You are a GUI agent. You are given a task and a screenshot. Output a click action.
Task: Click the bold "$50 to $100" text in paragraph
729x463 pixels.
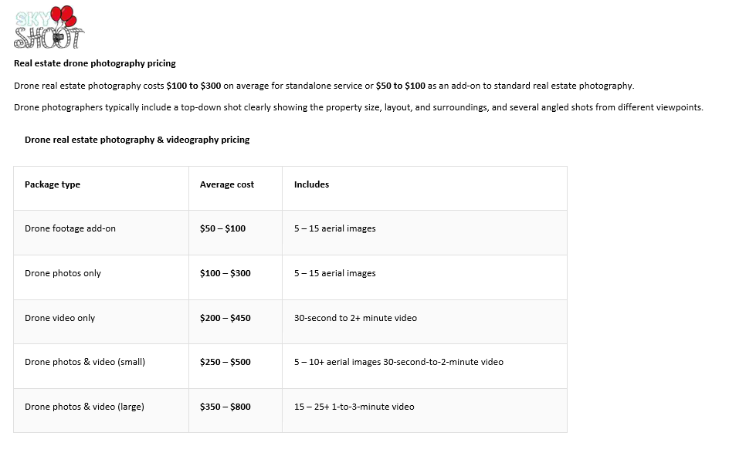400,86
